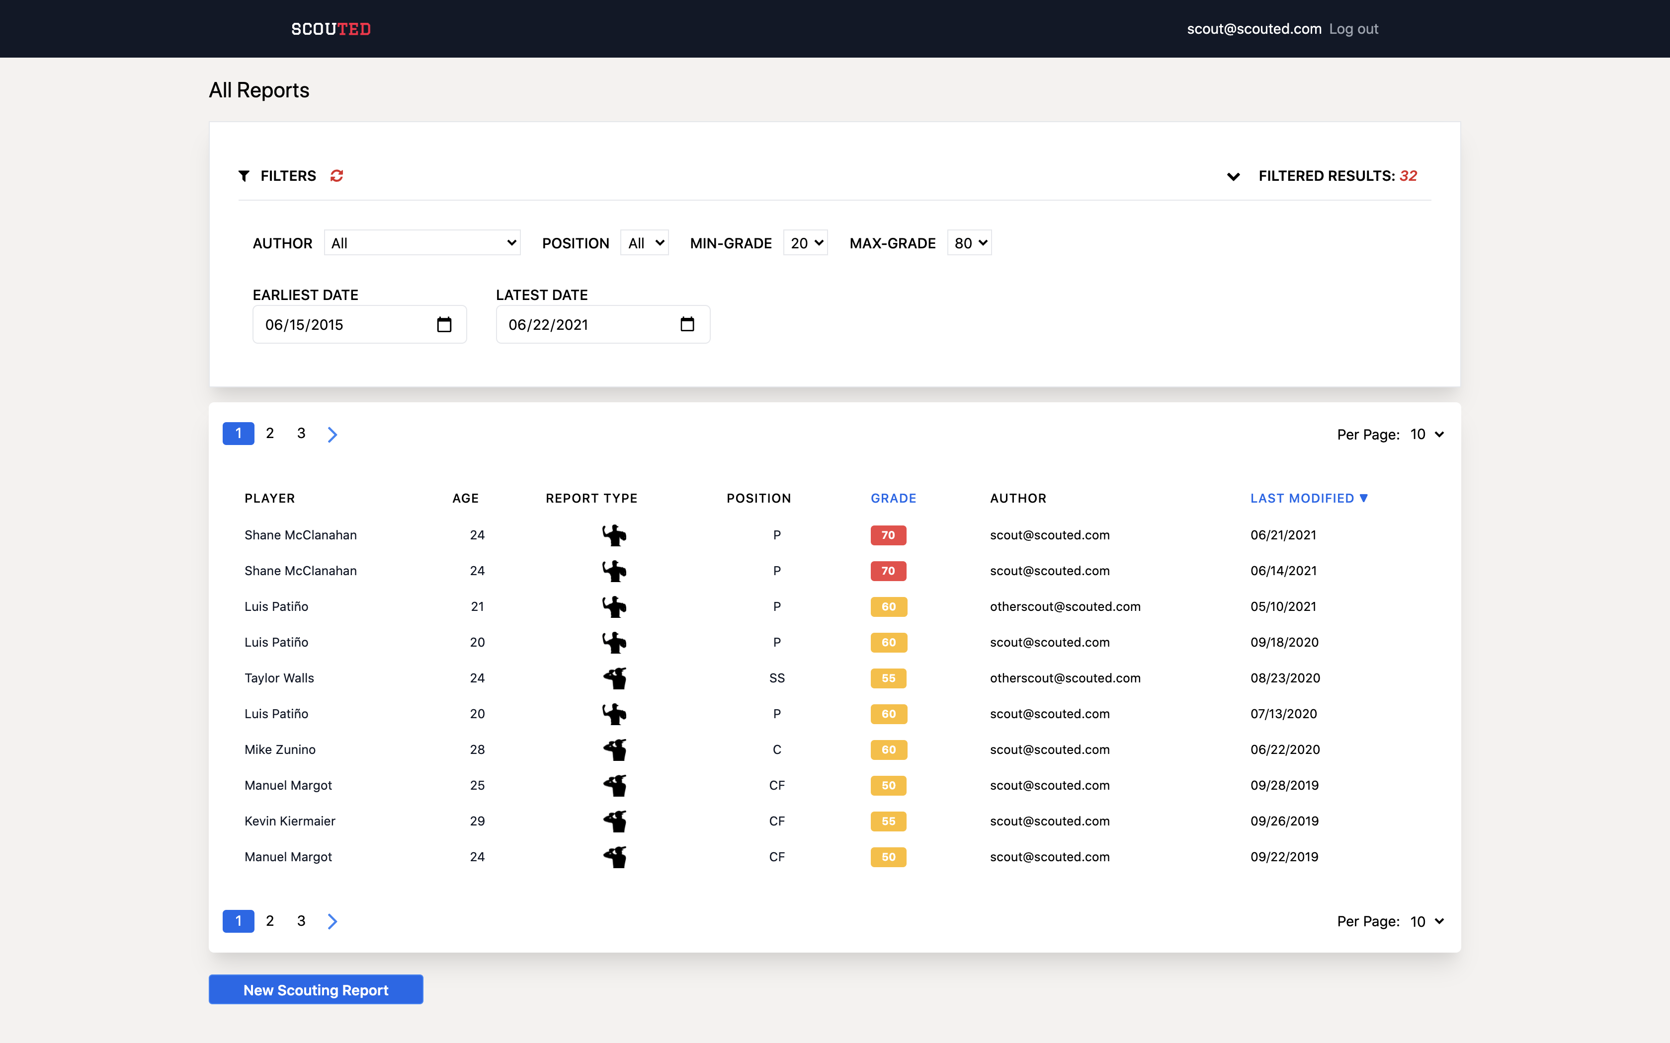
Task: Go to next page using bottom arrow
Action: tap(332, 921)
